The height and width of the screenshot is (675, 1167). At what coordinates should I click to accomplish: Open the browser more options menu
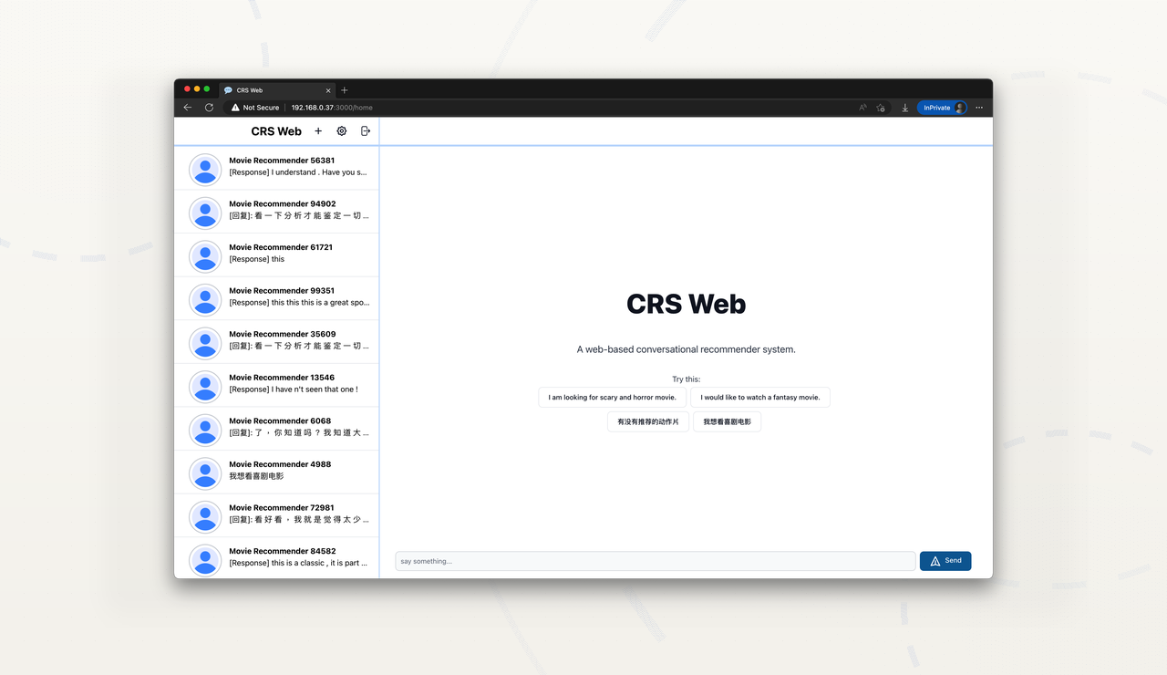(x=979, y=108)
